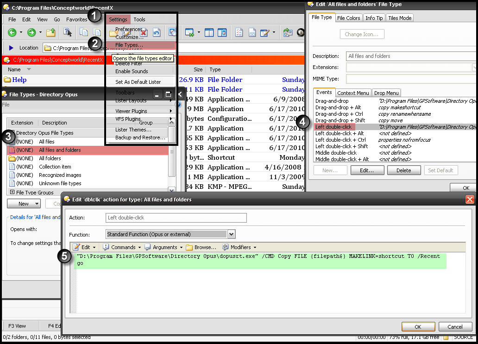
Task: Click the blank page layout toolbar icon
Action: (252, 32)
